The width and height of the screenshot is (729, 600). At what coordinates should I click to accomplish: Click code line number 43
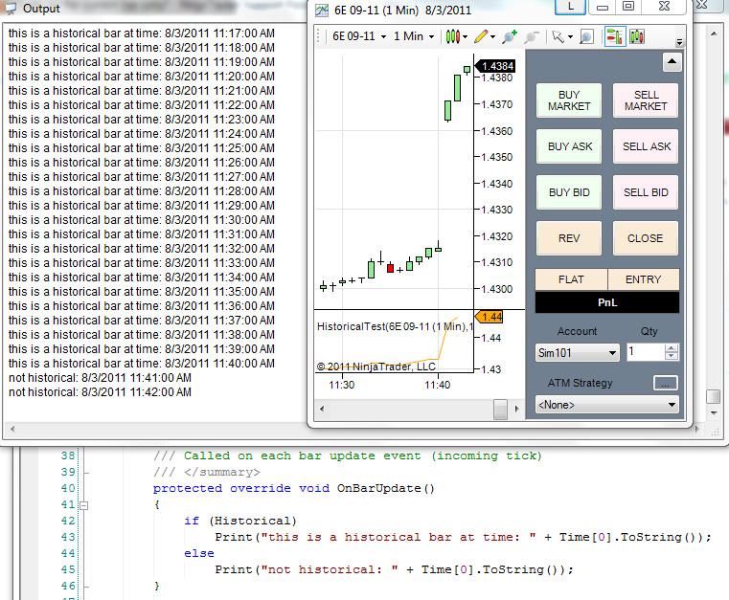68,537
